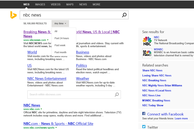Click the Facebook icon
Screen dimensions: 194x129
pos(144,114)
